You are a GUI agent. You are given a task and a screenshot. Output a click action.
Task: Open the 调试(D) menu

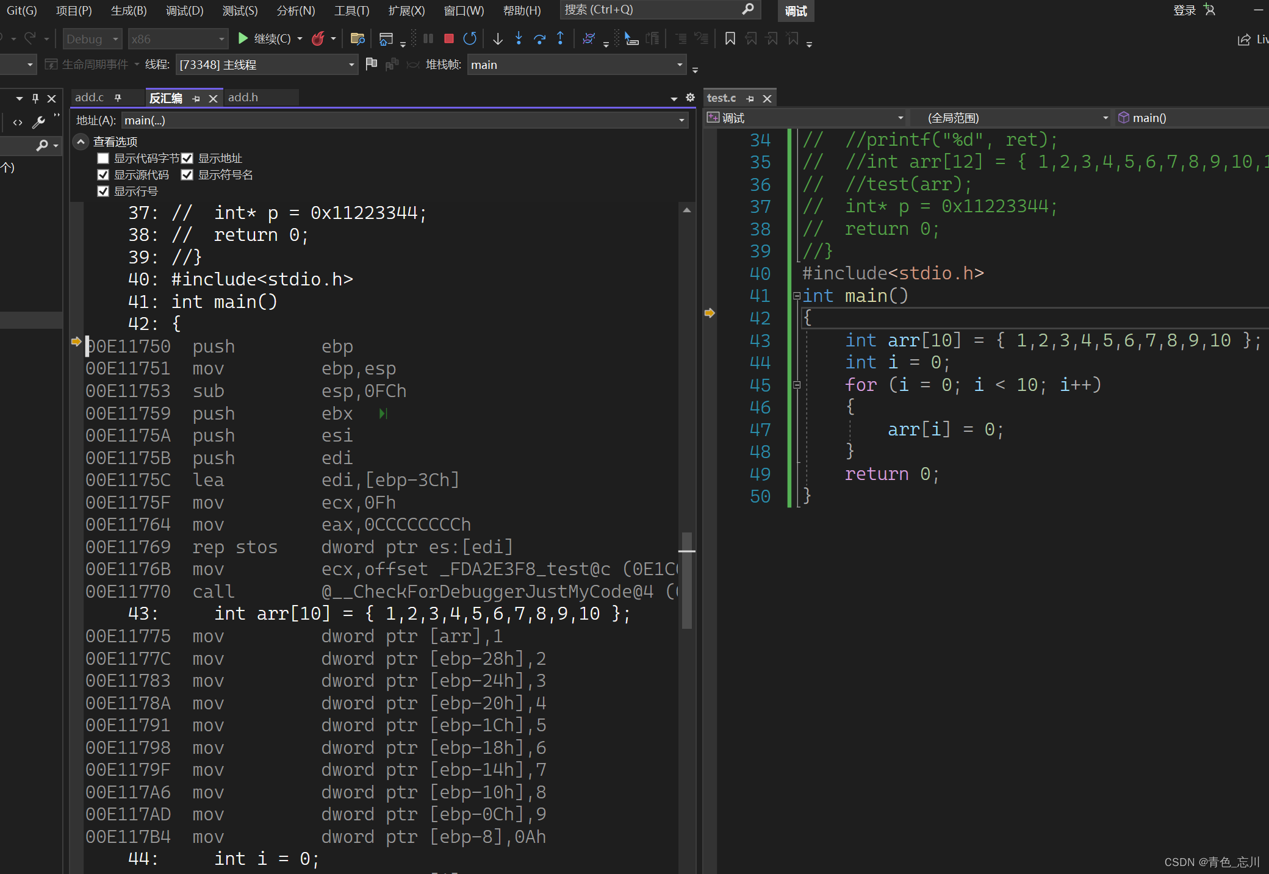click(x=184, y=10)
